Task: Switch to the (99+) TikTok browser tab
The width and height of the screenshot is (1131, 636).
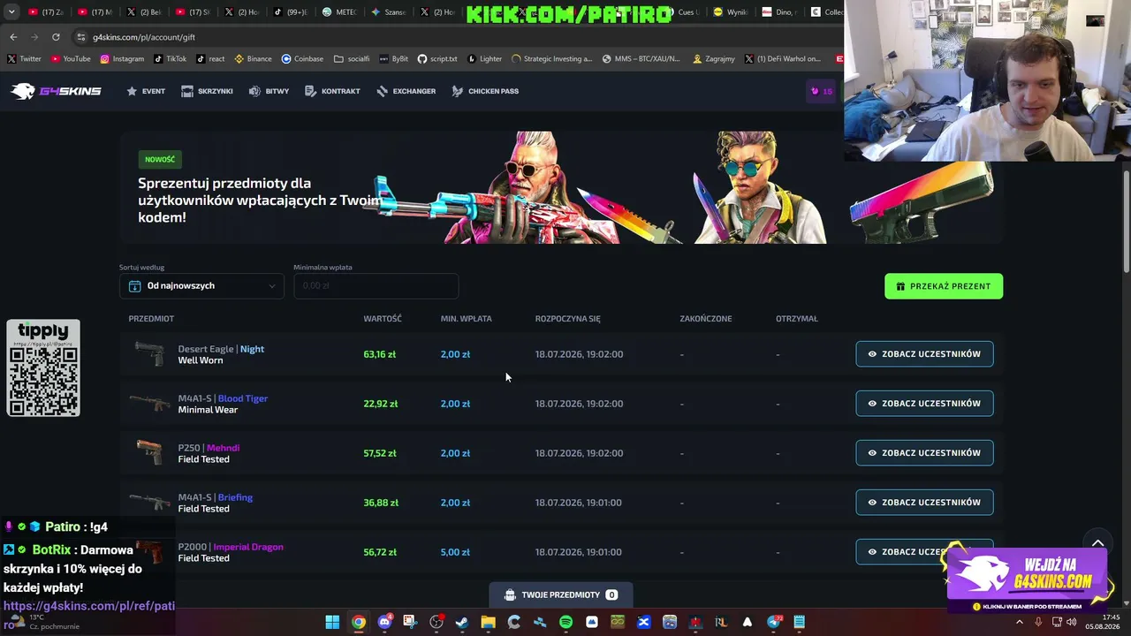Action: click(x=291, y=12)
